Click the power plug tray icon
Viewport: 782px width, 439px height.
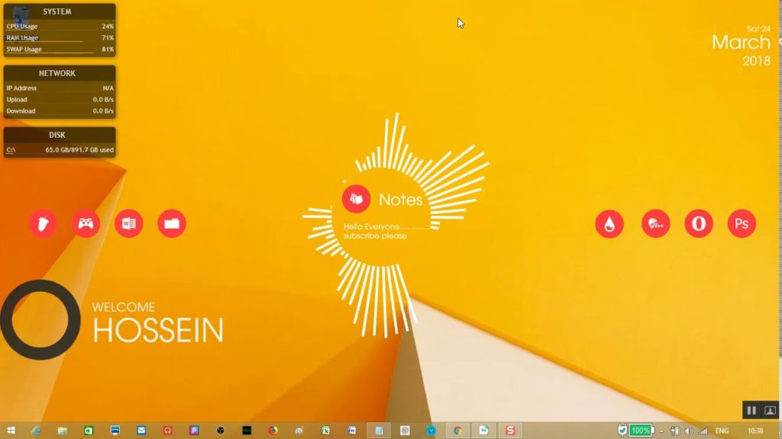622,431
